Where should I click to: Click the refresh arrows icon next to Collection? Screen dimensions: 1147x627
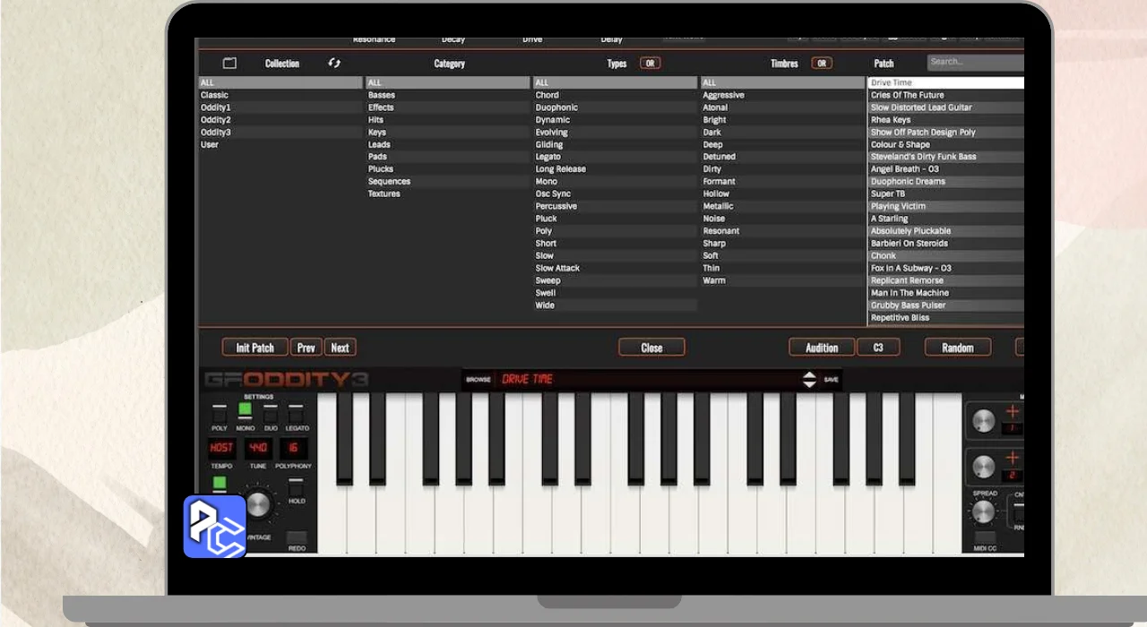[x=334, y=64]
